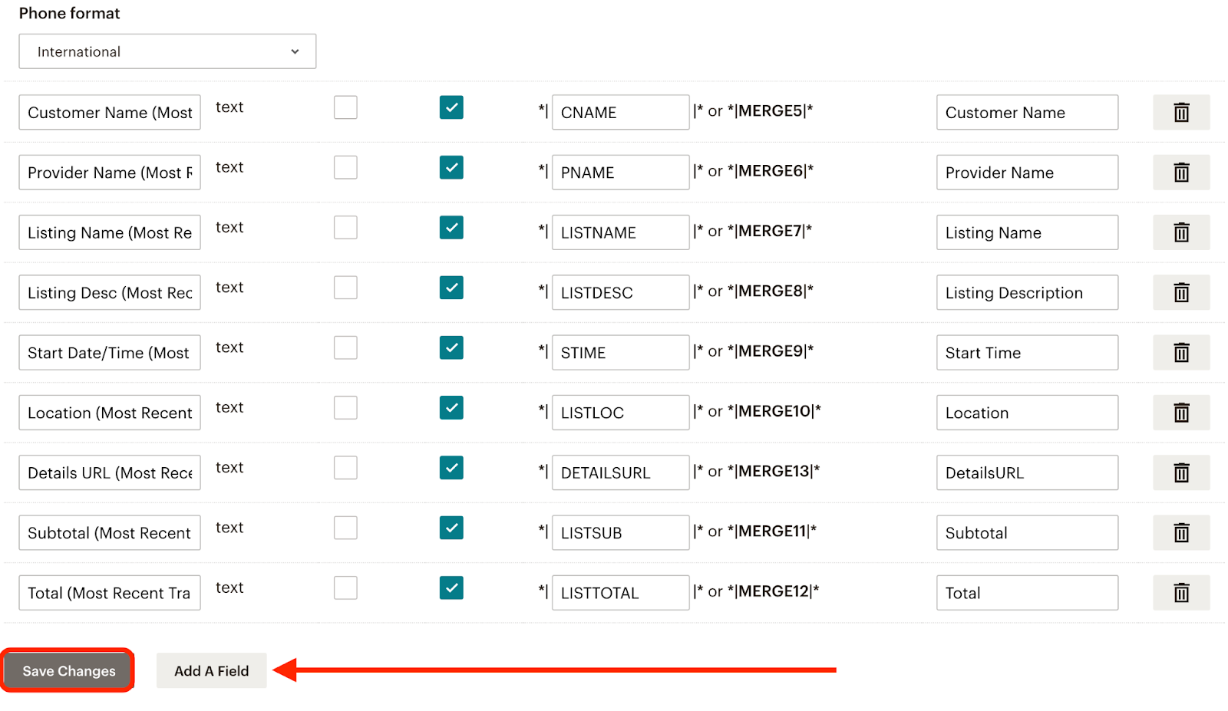Viewport: 1228px width, 711px height.
Task: Enable empty checkbox in Subtotal row
Action: pos(345,528)
